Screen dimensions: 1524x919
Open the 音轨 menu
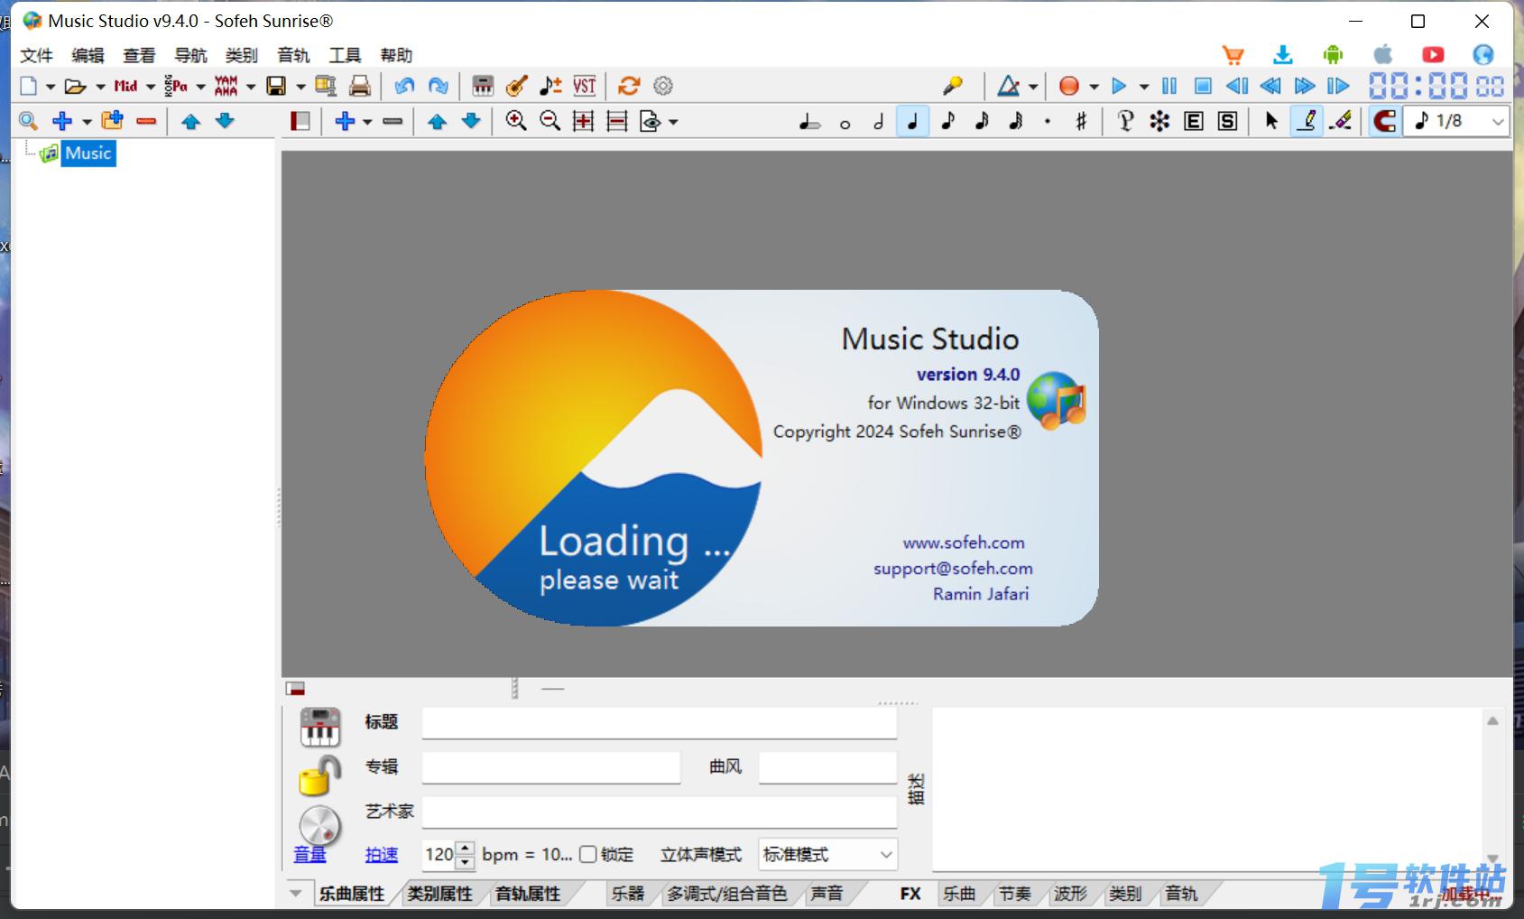coord(293,56)
